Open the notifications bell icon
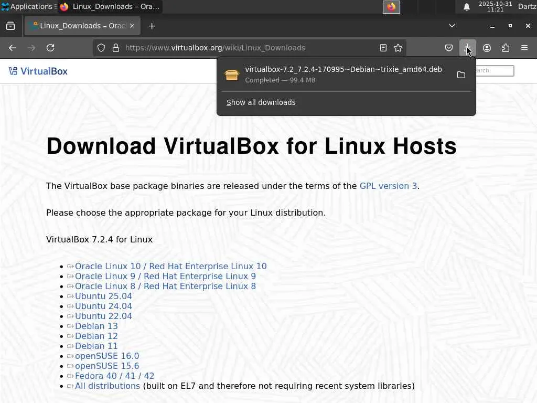Image resolution: width=537 pixels, height=403 pixels. [466, 7]
